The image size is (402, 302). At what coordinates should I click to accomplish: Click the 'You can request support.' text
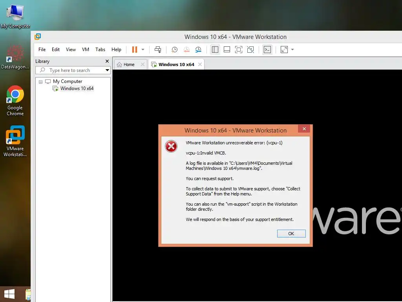click(210, 179)
